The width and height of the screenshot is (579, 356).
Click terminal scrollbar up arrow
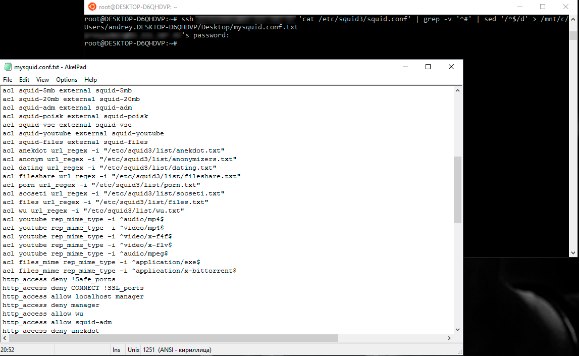point(573,19)
